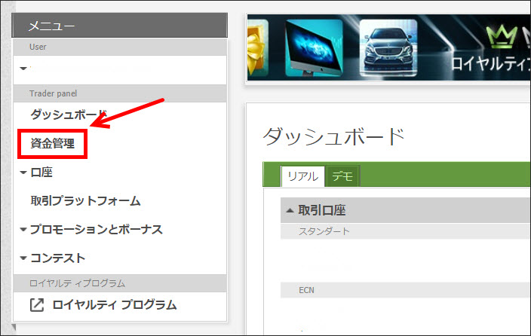Select the ECN account row
The width and height of the screenshot is (531, 336).
[306, 289]
